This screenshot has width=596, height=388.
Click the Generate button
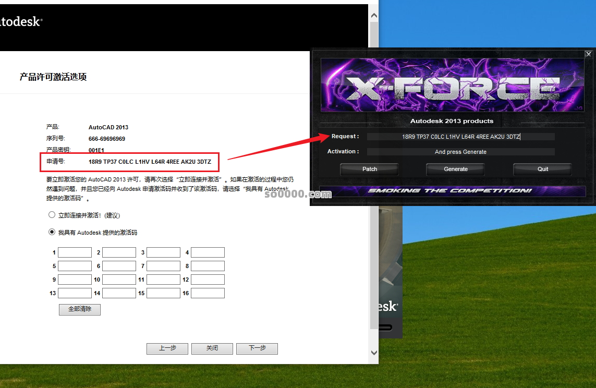coord(455,169)
